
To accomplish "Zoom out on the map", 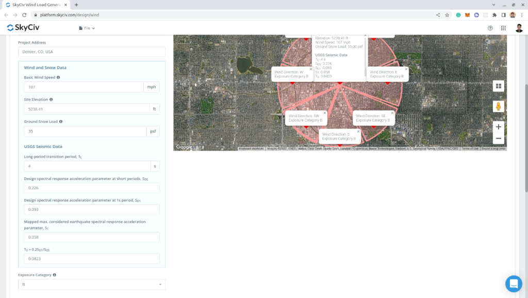I will [498, 138].
